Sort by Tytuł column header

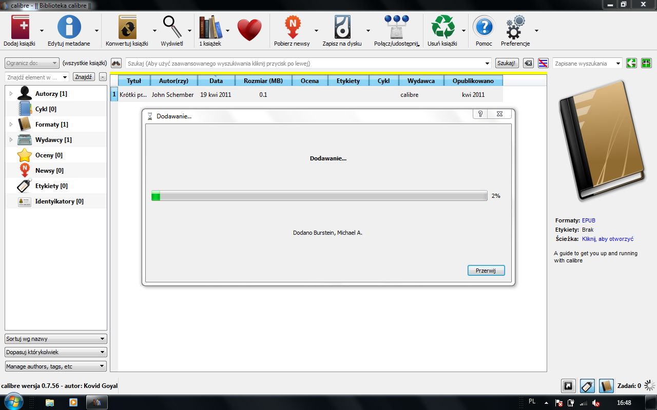tap(134, 81)
